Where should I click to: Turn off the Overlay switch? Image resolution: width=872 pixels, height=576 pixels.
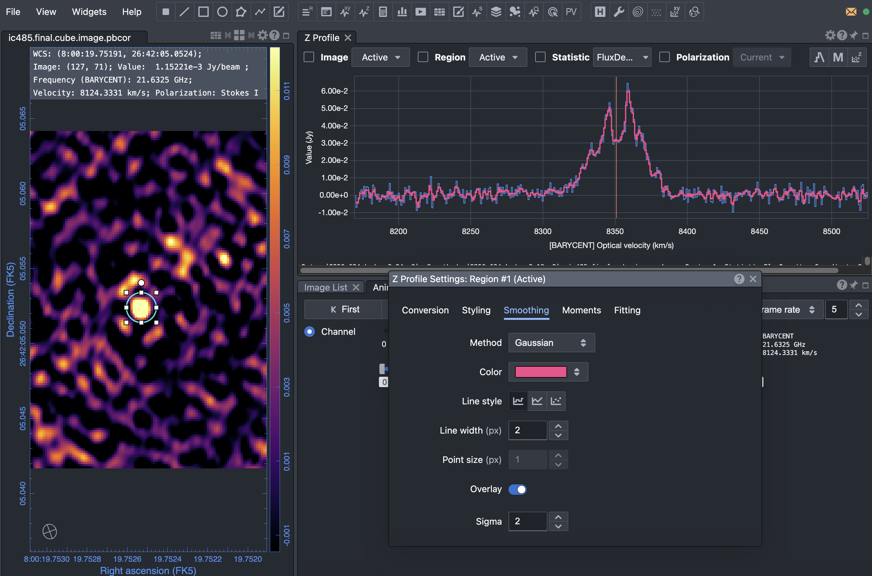pyautogui.click(x=517, y=489)
